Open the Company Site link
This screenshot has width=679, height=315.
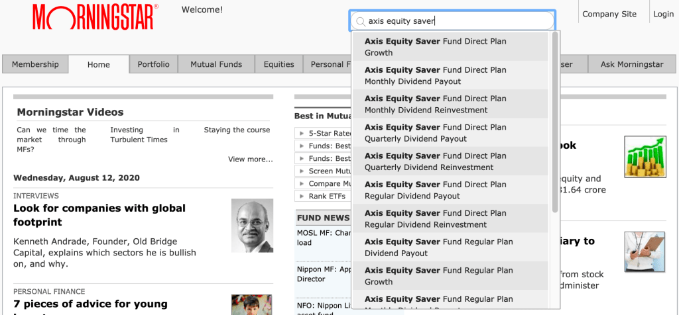[609, 14]
